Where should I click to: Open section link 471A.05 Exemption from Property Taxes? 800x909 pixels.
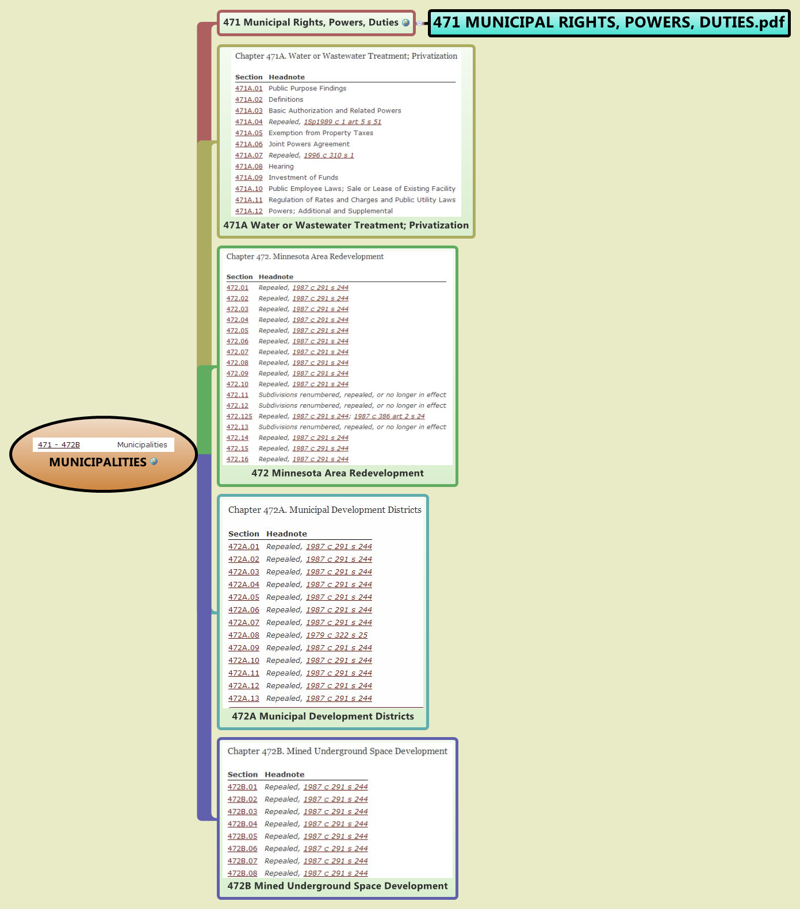(x=248, y=133)
